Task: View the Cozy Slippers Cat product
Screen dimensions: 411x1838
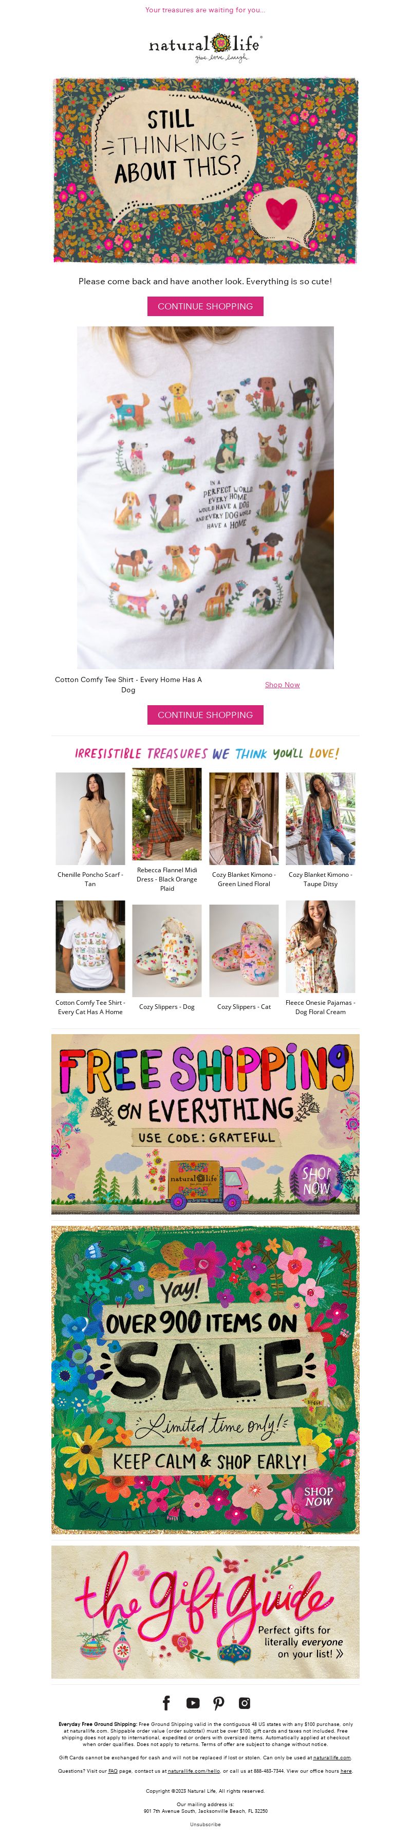Action: (x=244, y=950)
